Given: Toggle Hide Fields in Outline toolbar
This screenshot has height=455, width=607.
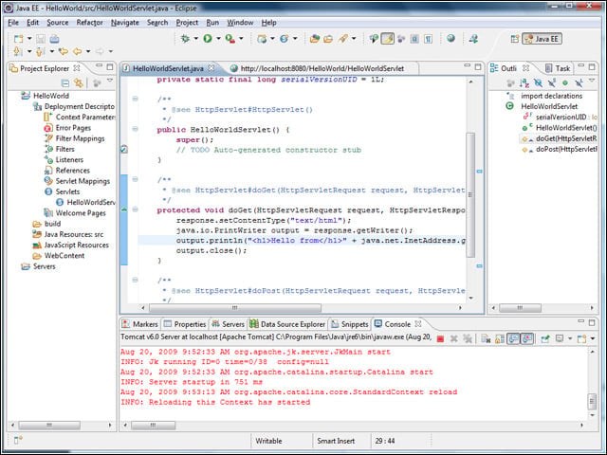Looking at the screenshot, I should [x=538, y=82].
